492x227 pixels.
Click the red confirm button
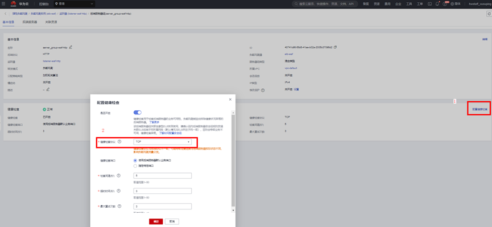[156, 221]
